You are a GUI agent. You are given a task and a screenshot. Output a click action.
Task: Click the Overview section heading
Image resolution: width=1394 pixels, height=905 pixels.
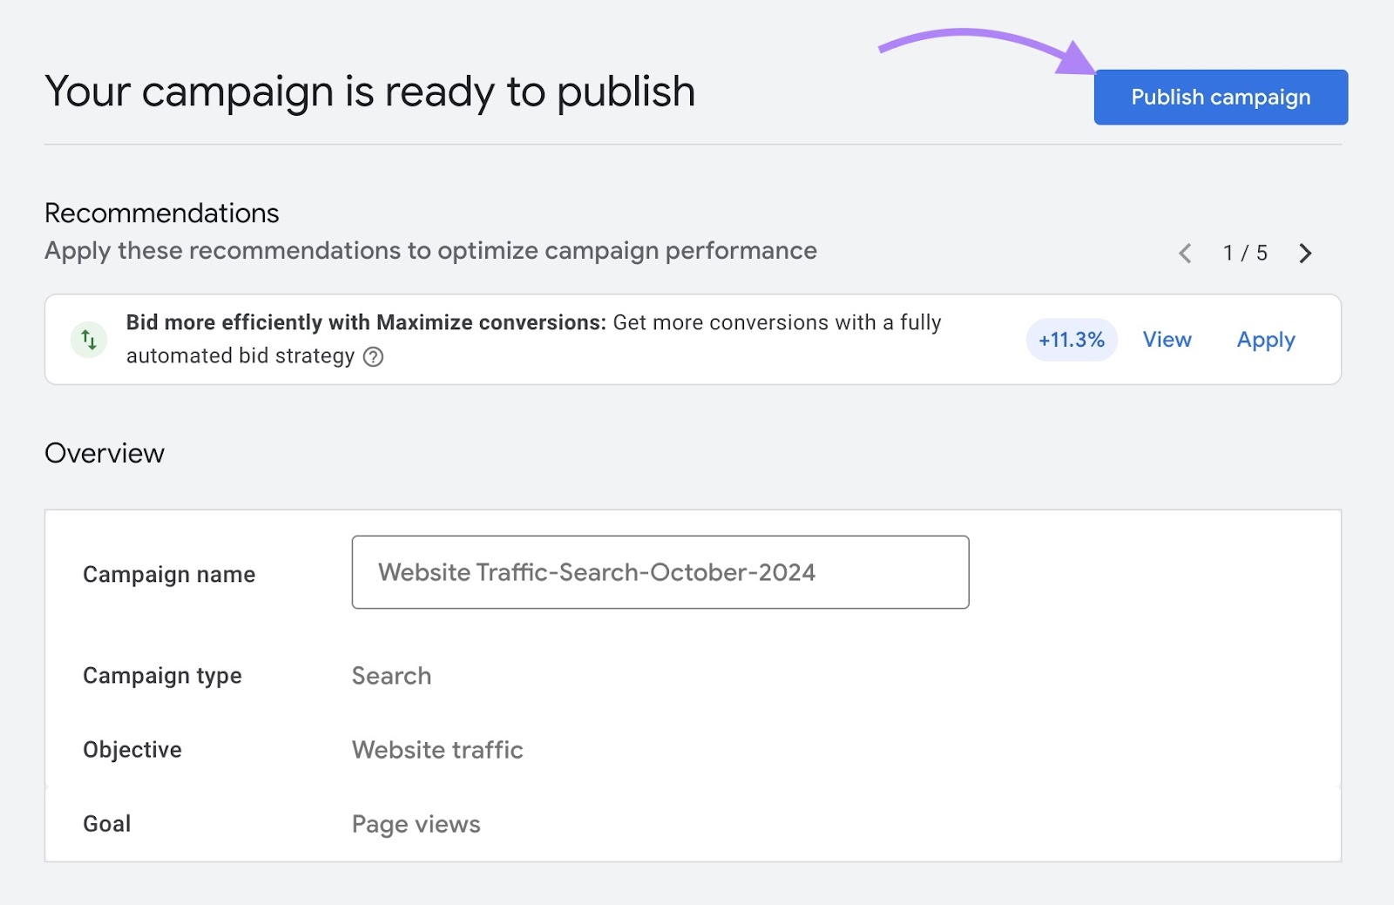pyautogui.click(x=105, y=452)
